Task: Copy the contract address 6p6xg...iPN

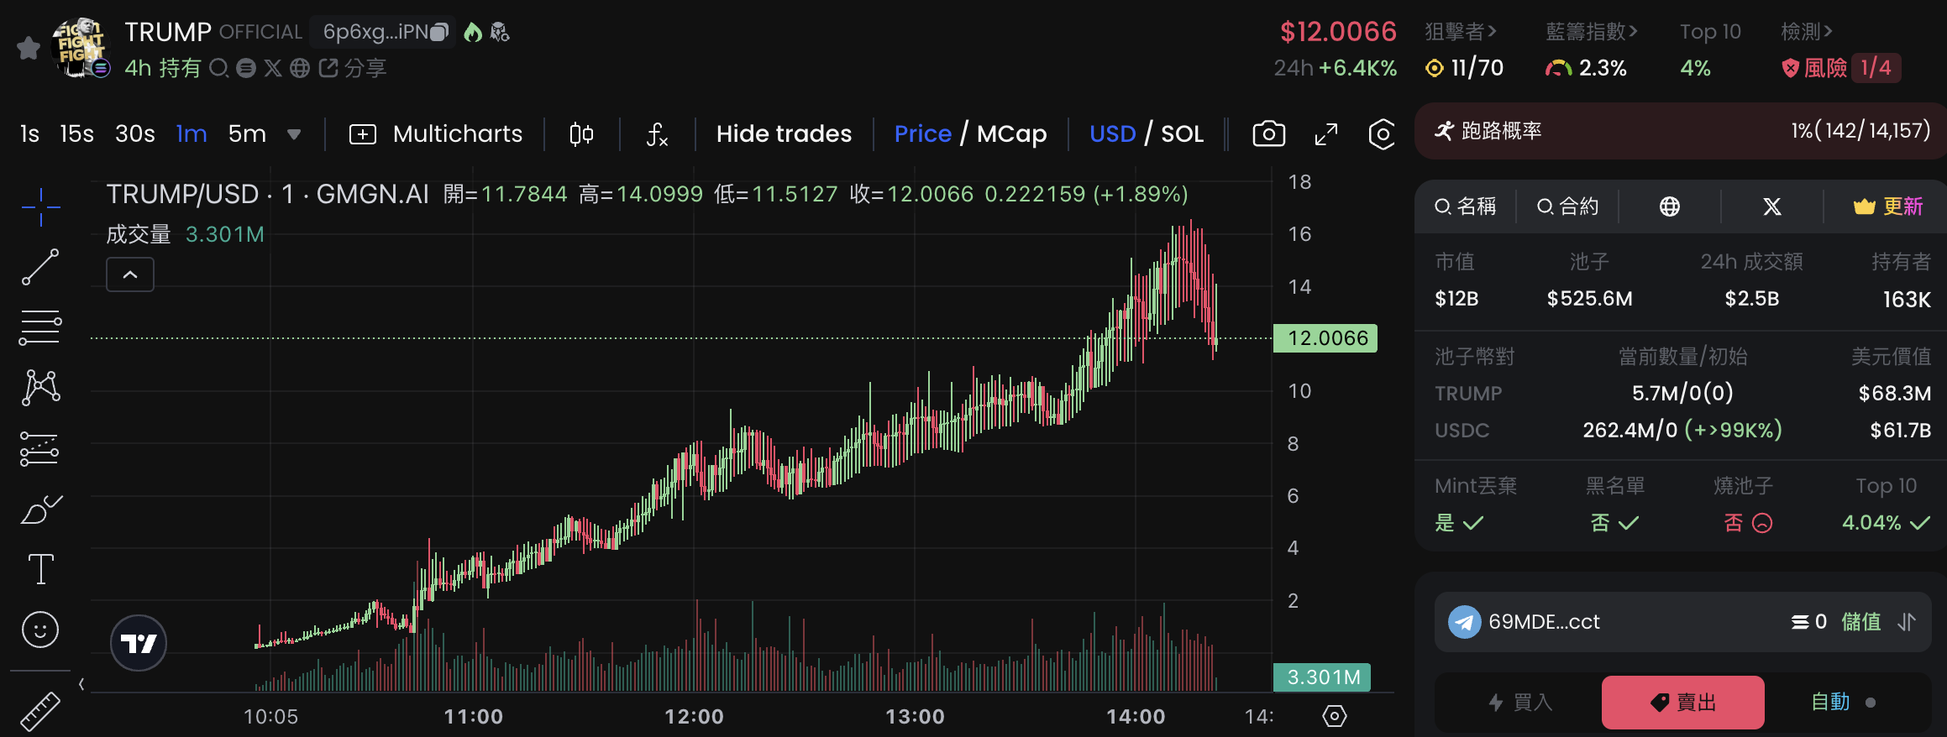Action: click(439, 33)
